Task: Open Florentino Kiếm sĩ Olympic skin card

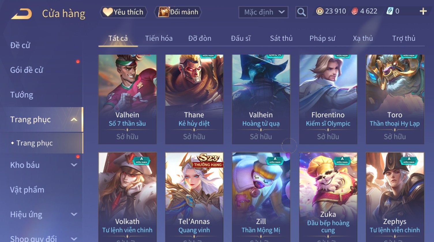Action: click(x=328, y=99)
